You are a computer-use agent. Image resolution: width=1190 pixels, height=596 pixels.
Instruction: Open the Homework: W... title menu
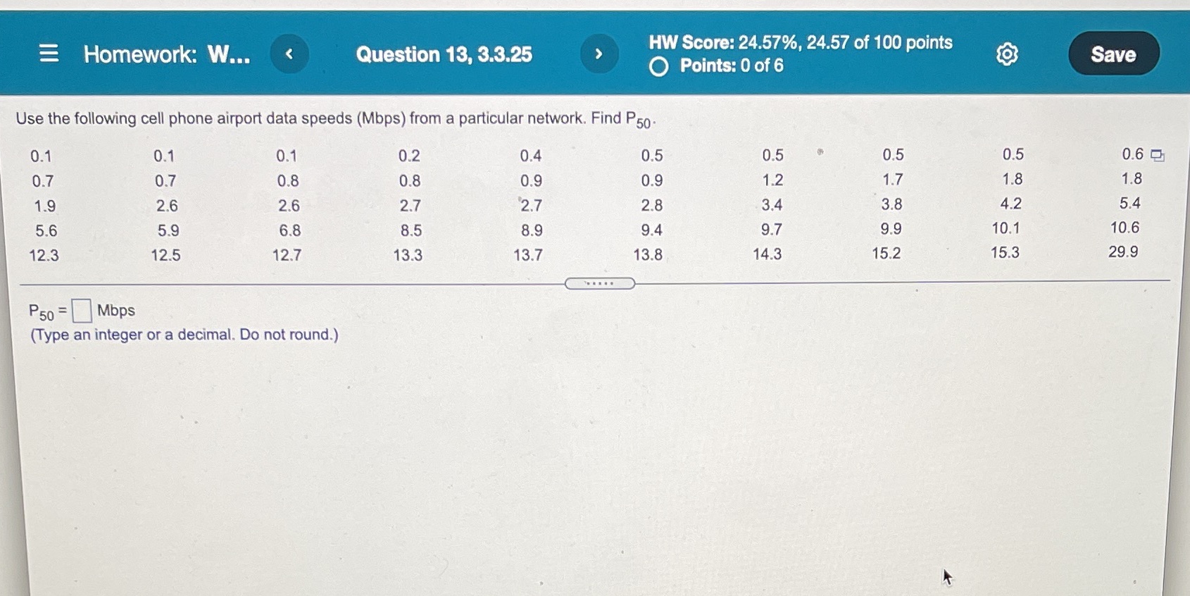165,54
